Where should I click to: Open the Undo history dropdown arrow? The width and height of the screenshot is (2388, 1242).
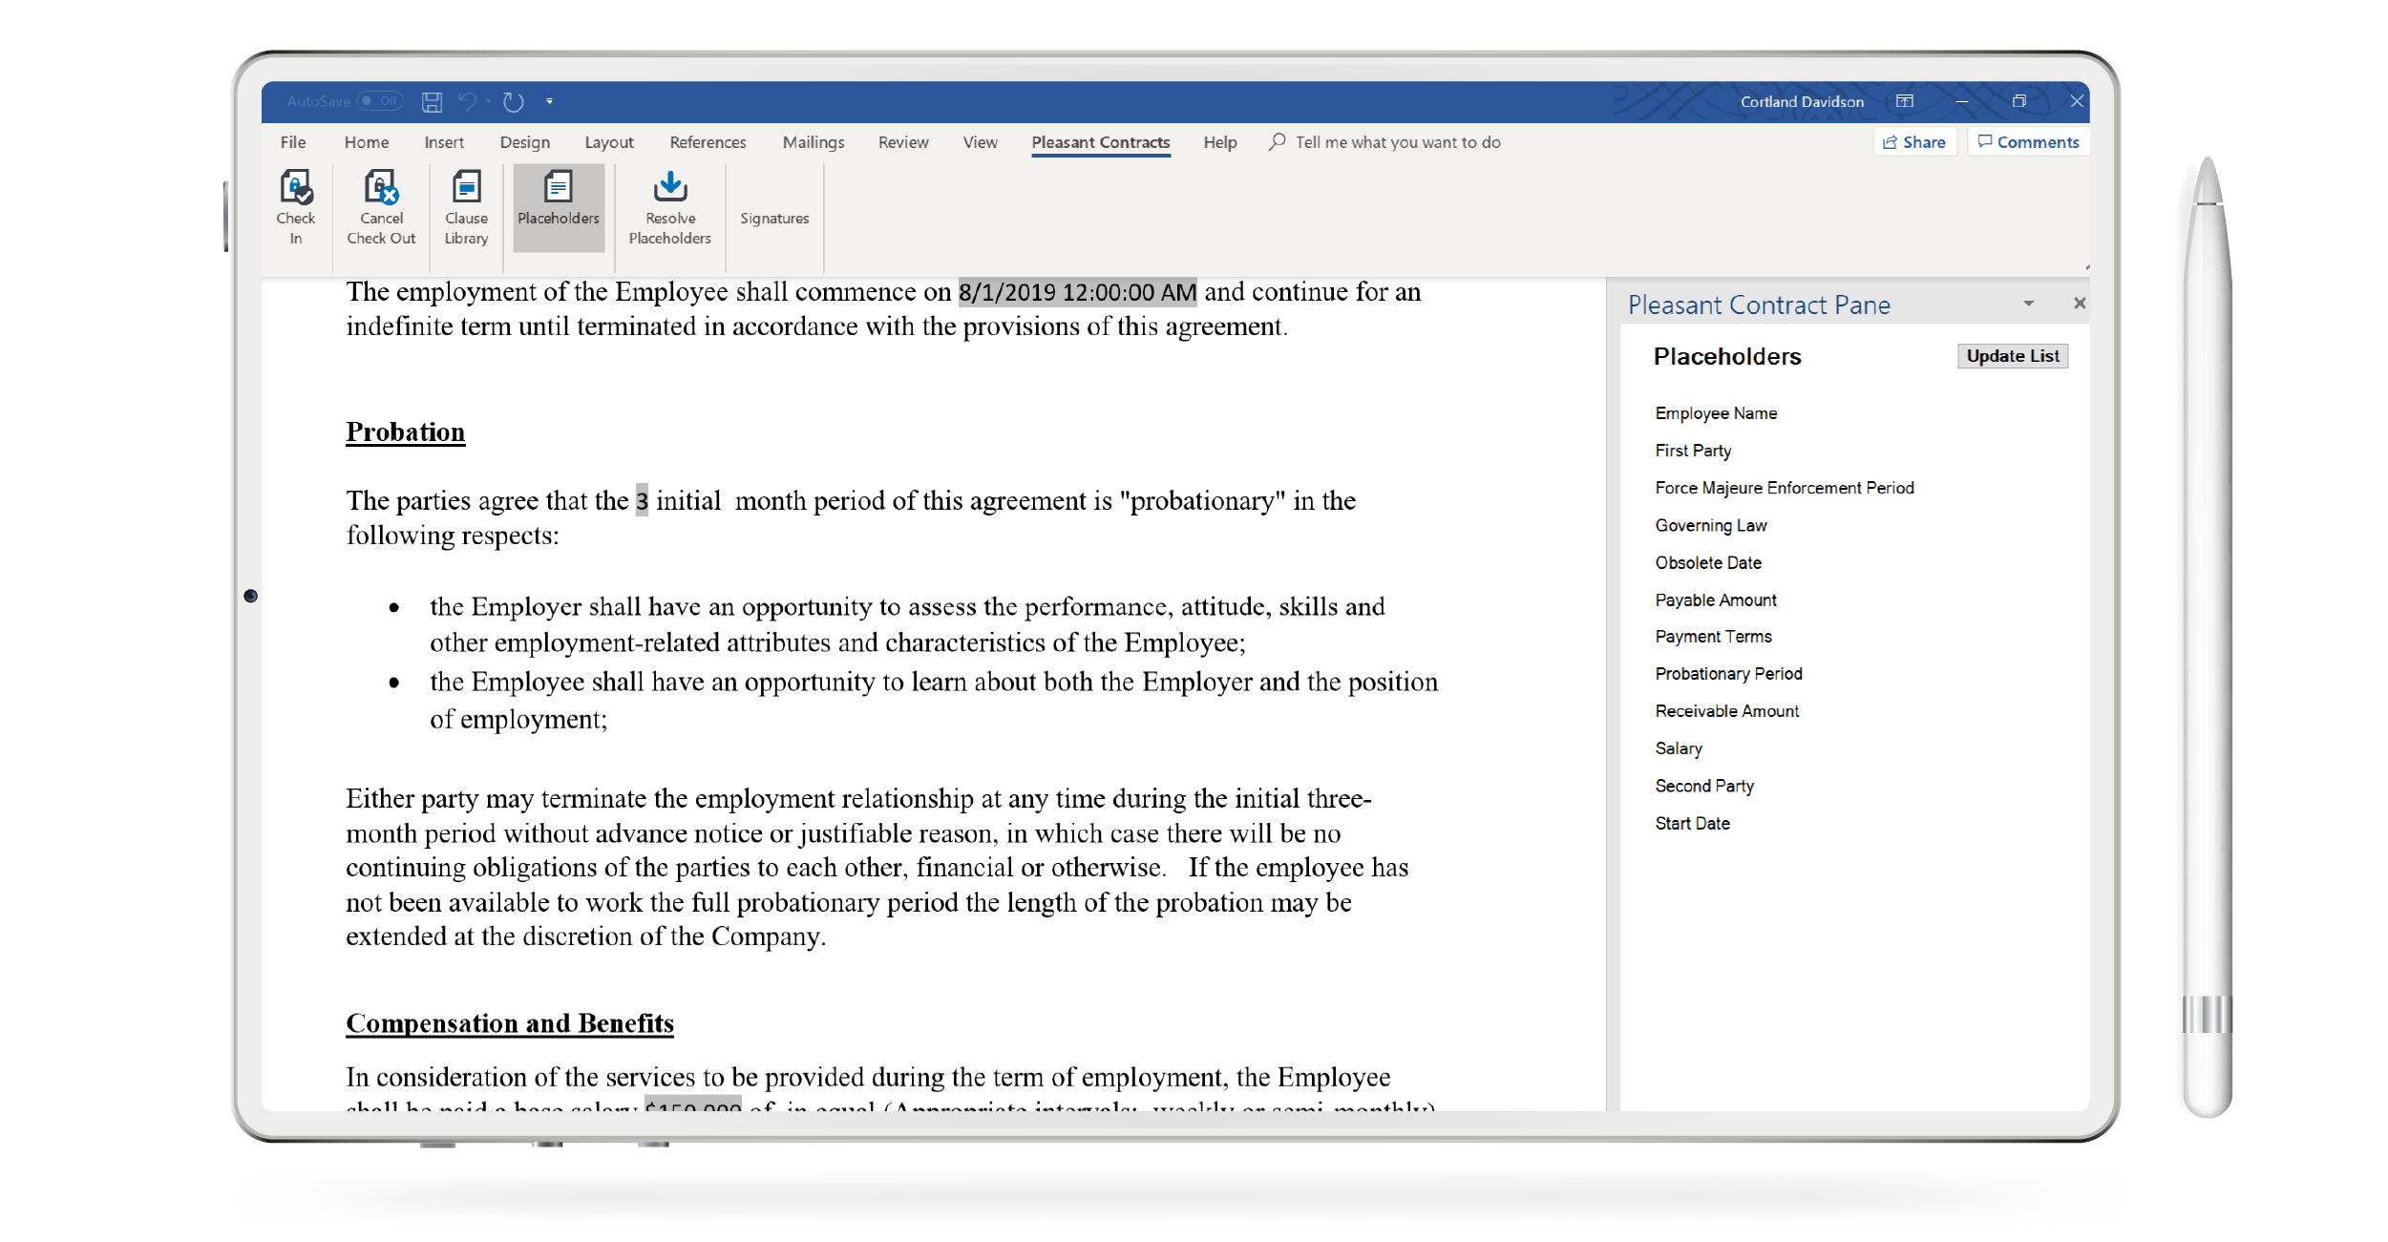[x=488, y=101]
